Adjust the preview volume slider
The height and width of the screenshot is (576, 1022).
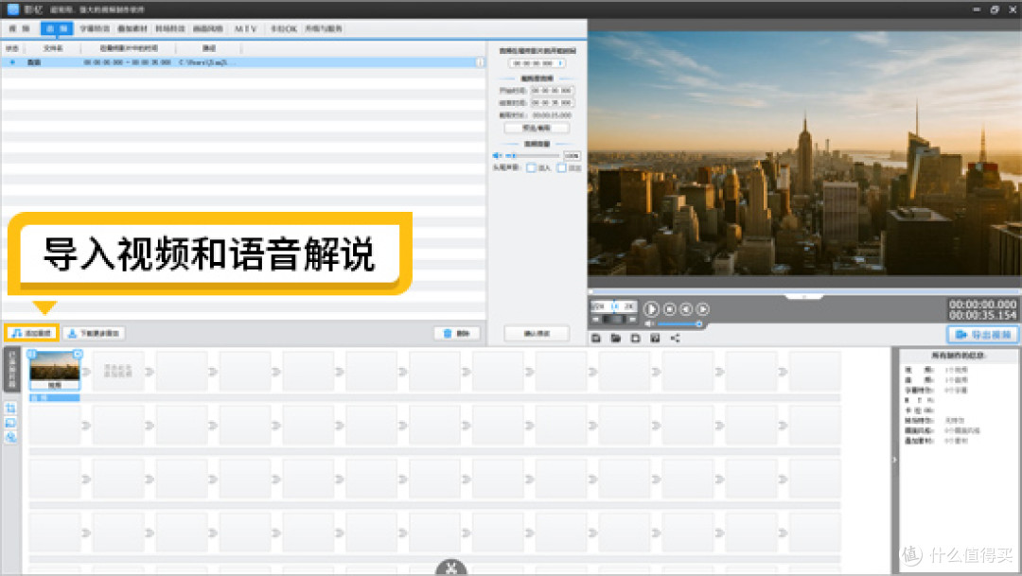(x=679, y=323)
